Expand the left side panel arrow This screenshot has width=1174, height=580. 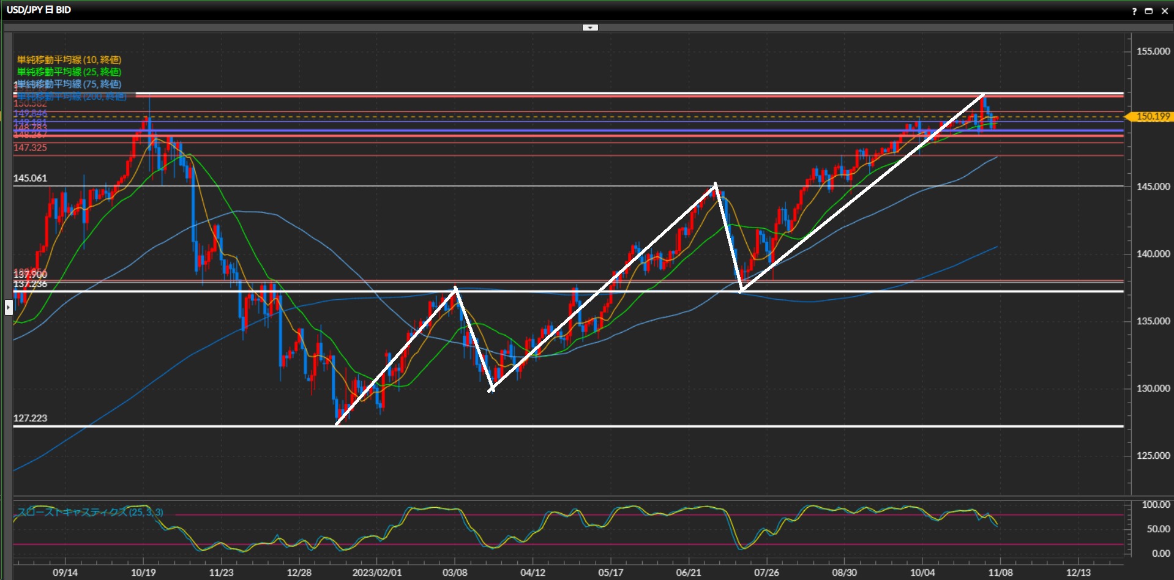pyautogui.click(x=9, y=307)
